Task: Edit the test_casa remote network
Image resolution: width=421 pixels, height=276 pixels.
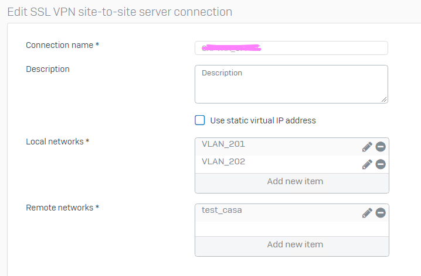Action: [367, 213]
